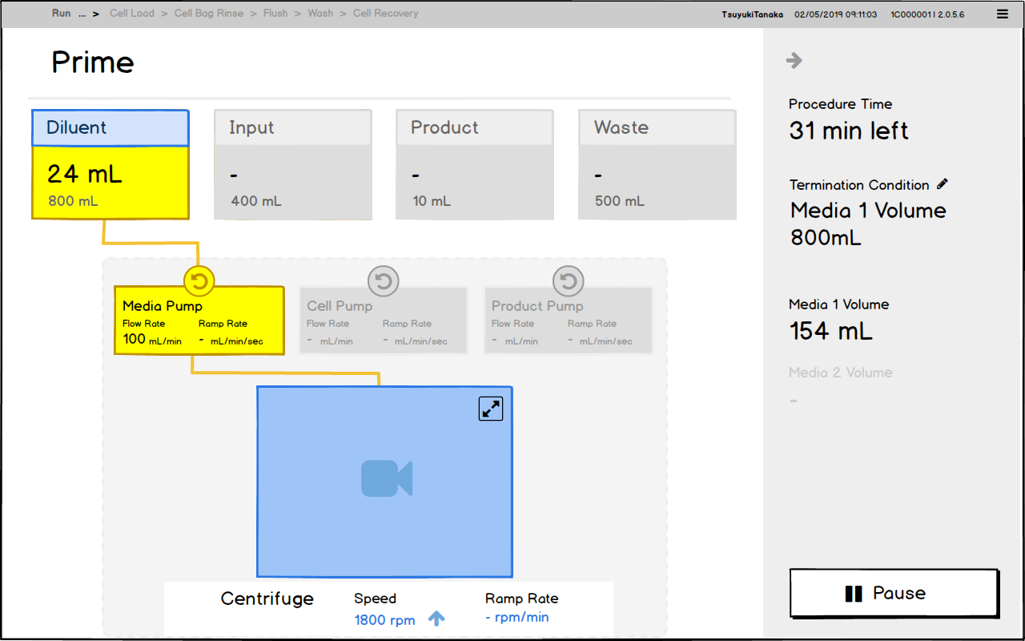
Task: Click the date and time stamp
Action: tap(835, 14)
